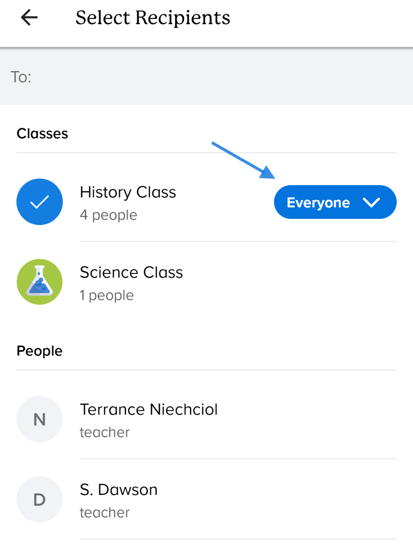This screenshot has height=544, width=413.
Task: Tap the Classes section header
Action: point(42,133)
